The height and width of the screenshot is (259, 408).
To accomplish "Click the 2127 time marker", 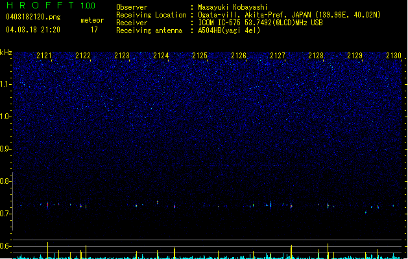I will (278, 56).
